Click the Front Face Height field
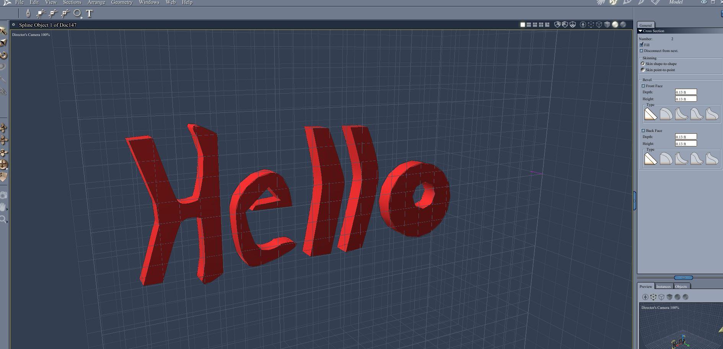This screenshot has height=349, width=723. (x=686, y=99)
